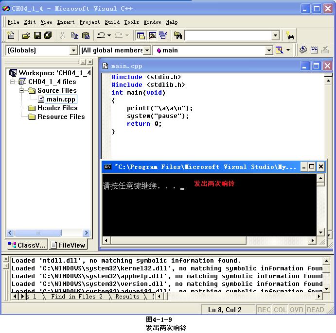Click the output tabs scroll left arrow
The width and height of the screenshot is (336, 333).
pos(15,297)
